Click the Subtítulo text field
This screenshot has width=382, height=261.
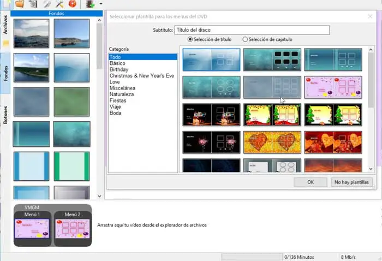tap(252, 30)
